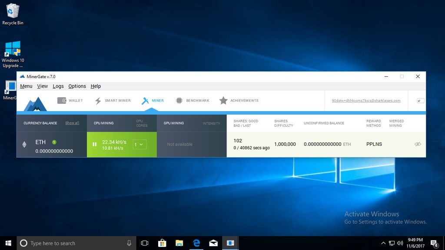
Task: Toggle unconfirmed balance visibility eye
Action: 418,144
